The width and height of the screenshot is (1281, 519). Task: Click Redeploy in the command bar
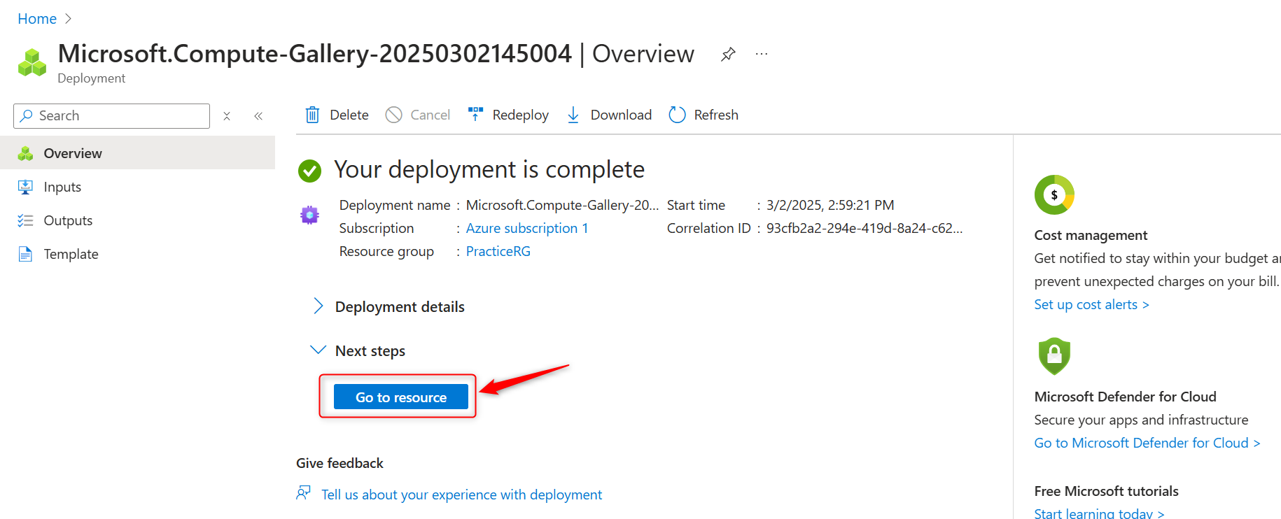click(520, 115)
